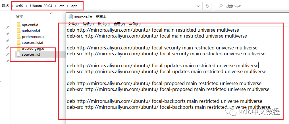Click the search "apt" input field
Screen dimensions: 289x124
pos(252,6)
